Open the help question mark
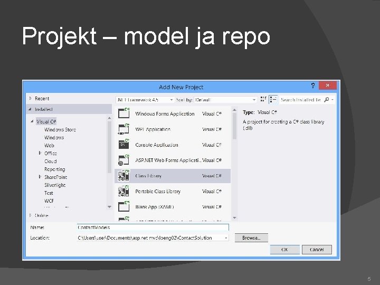The image size is (380, 285). [x=313, y=85]
